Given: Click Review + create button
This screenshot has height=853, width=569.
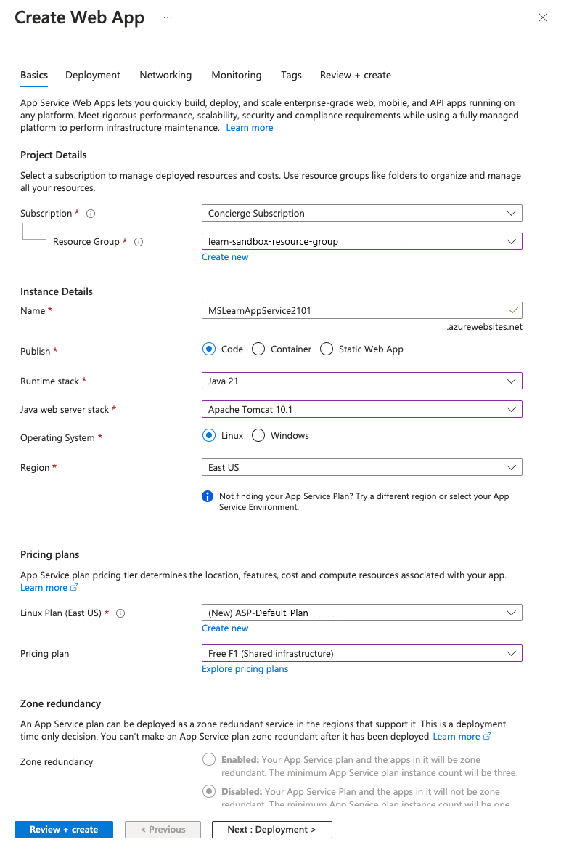Looking at the screenshot, I should tap(63, 829).
